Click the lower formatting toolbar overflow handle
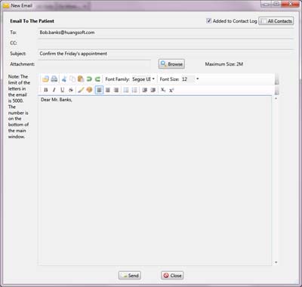 pyautogui.click(x=276, y=90)
